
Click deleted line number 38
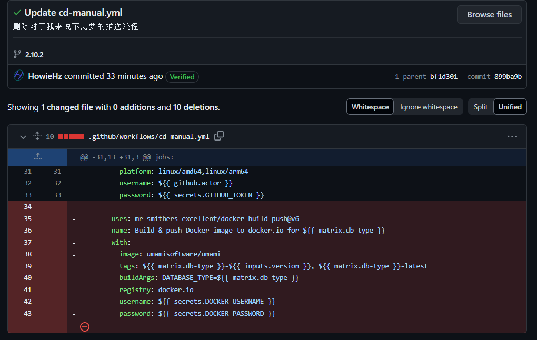point(28,254)
